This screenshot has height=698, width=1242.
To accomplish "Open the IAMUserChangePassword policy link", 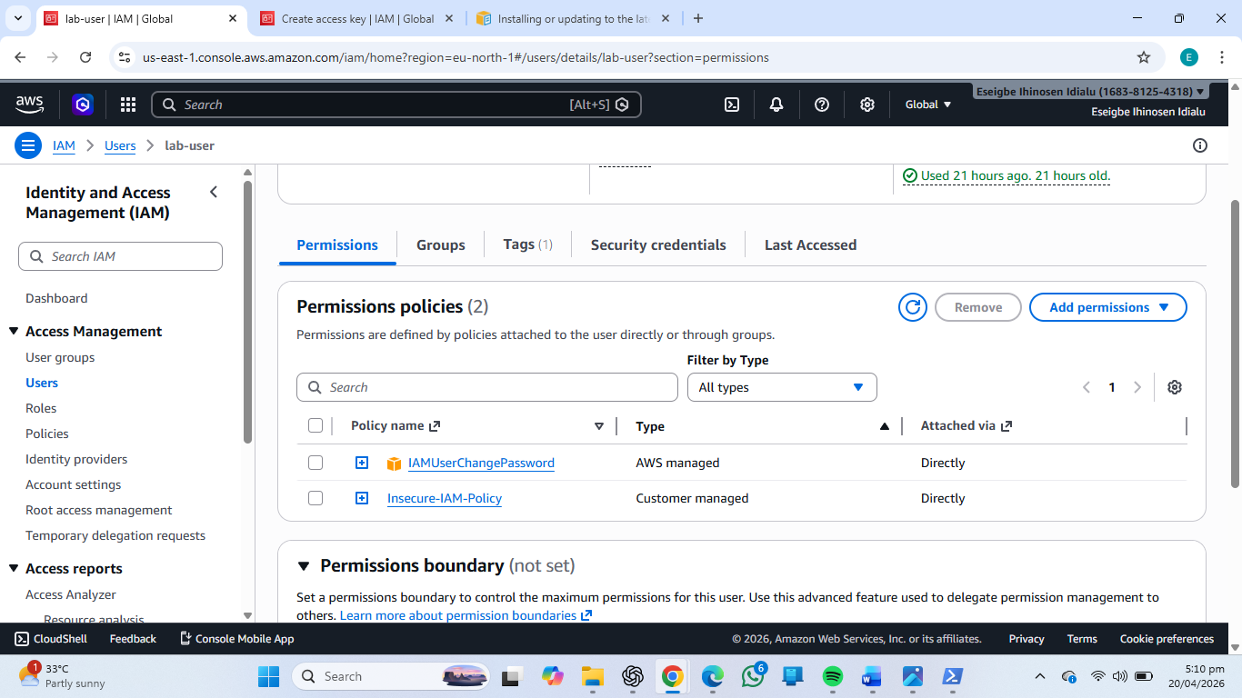I will click(x=481, y=463).
